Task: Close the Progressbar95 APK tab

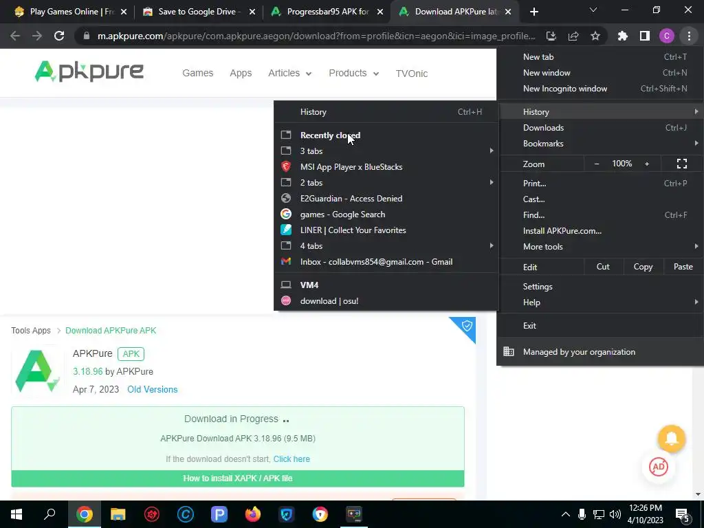Action: tap(380, 12)
